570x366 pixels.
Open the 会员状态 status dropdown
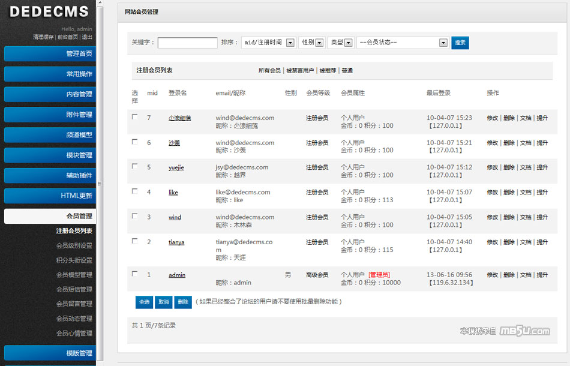point(402,43)
